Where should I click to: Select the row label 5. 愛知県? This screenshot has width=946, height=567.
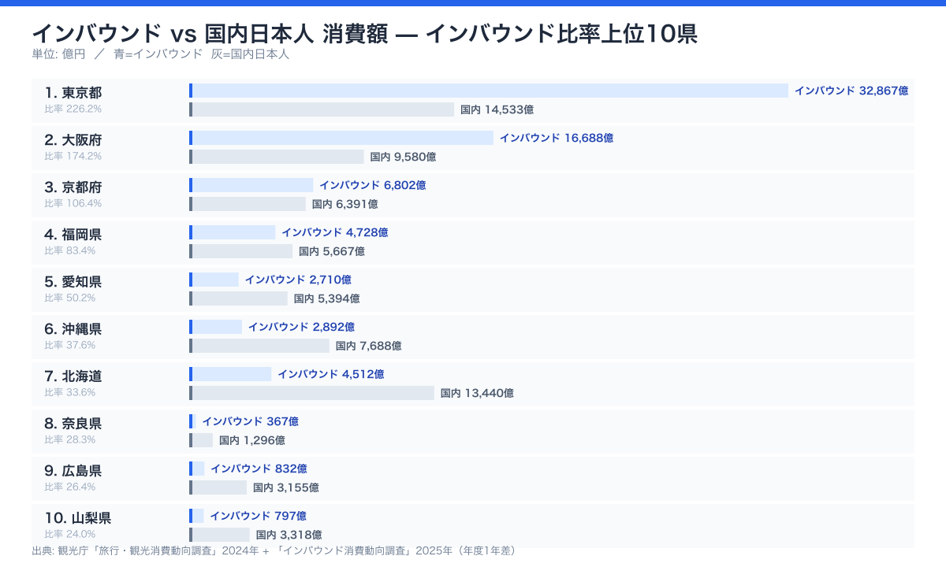click(x=73, y=281)
